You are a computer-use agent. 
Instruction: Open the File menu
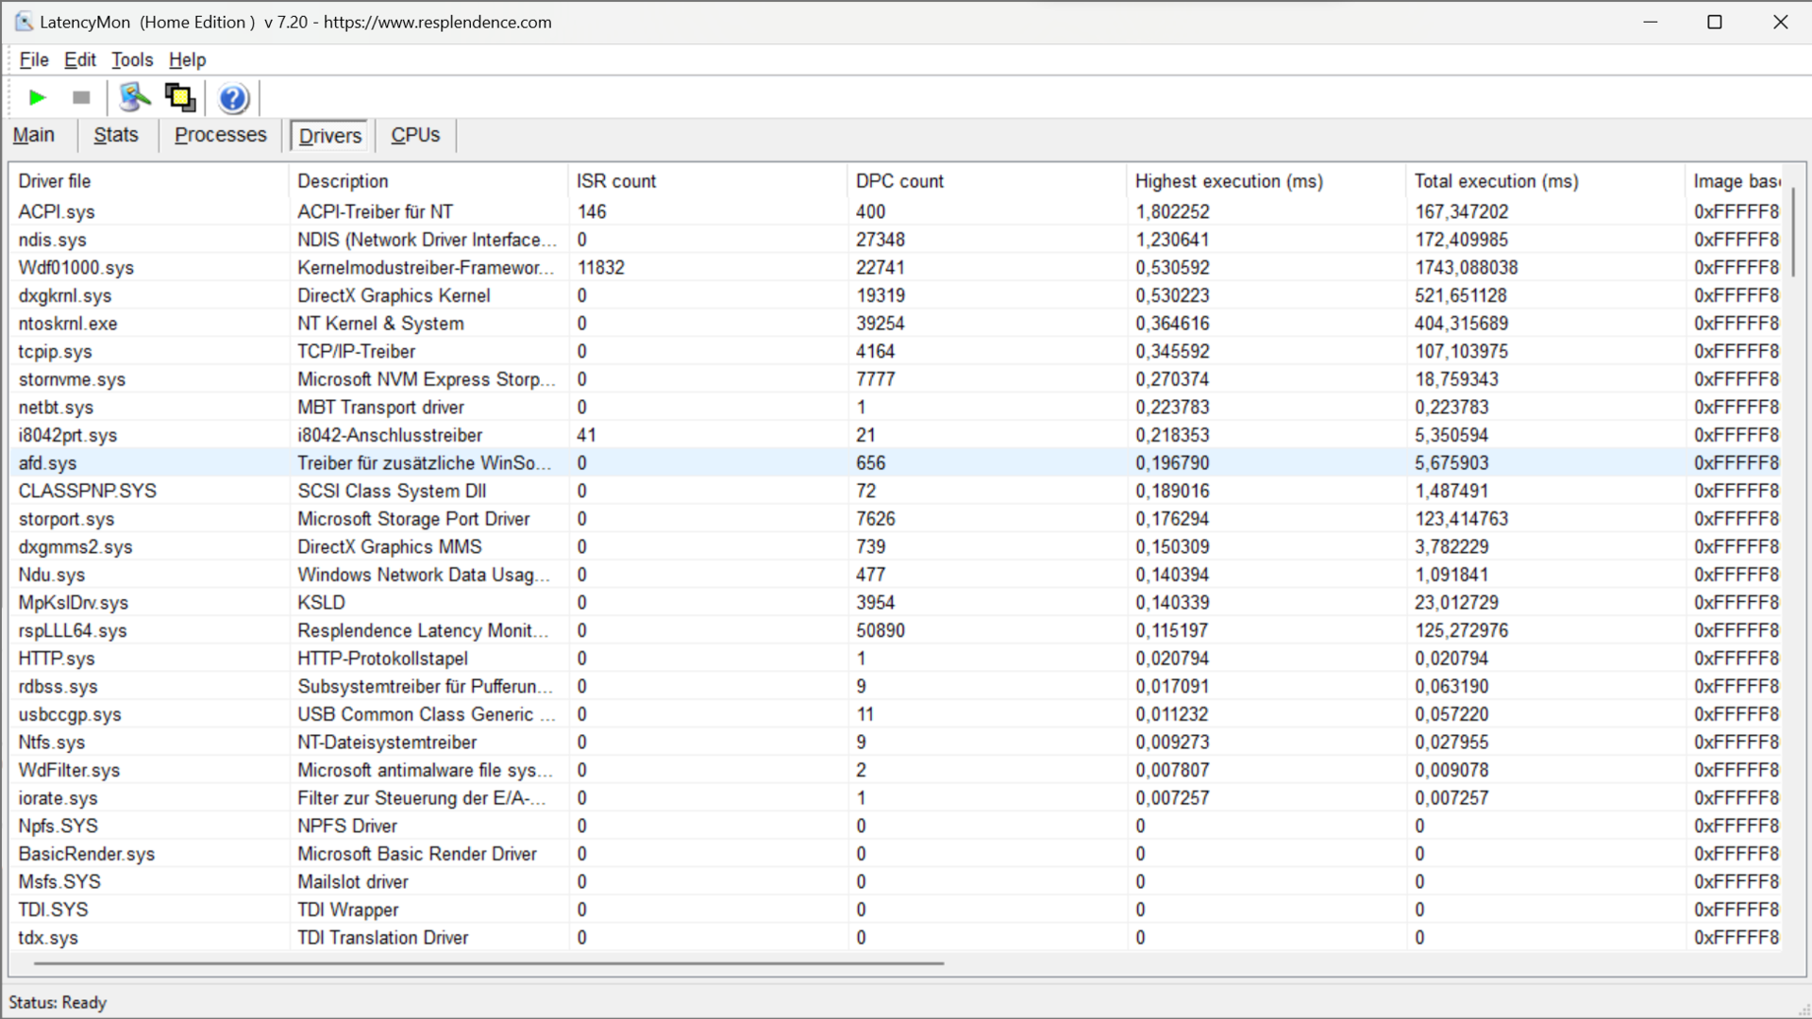click(33, 59)
